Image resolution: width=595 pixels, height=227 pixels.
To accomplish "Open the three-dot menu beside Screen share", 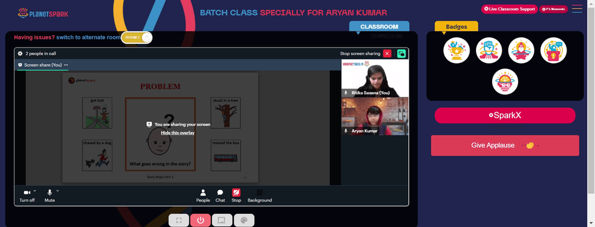I will (66, 65).
